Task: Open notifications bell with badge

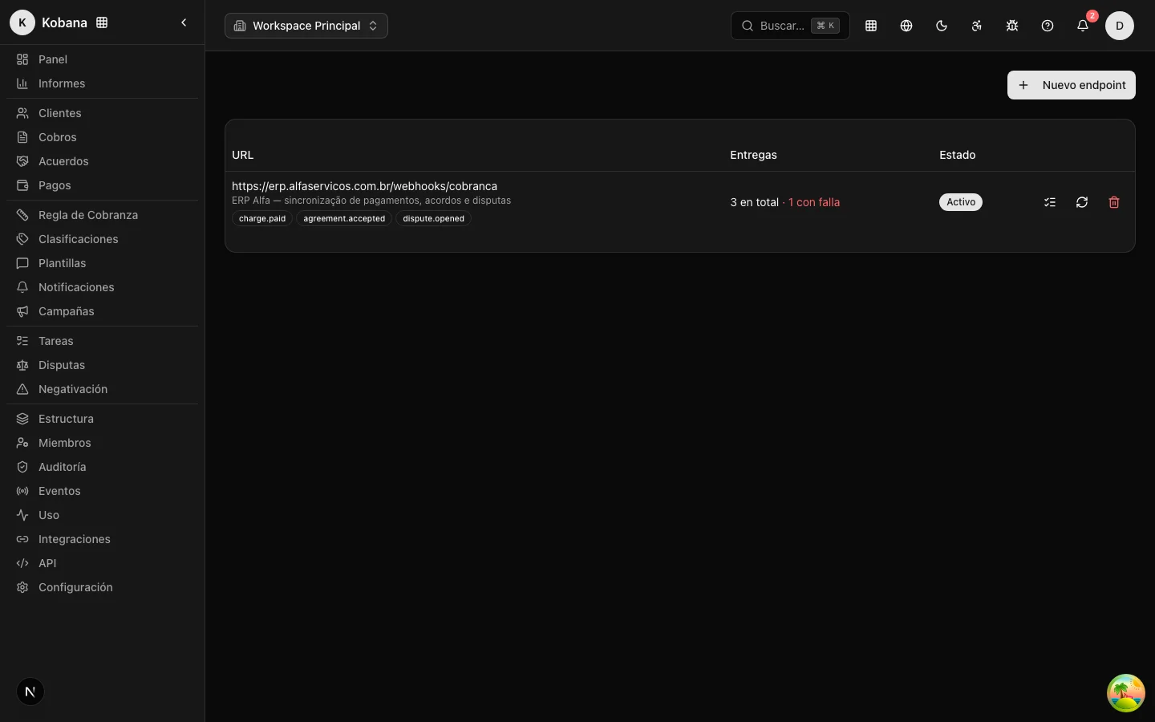Action: click(1083, 26)
